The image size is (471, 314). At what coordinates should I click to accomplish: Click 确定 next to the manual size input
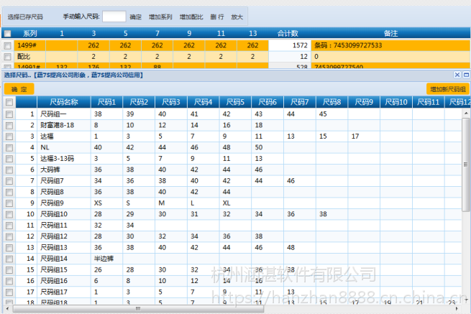coord(135,17)
